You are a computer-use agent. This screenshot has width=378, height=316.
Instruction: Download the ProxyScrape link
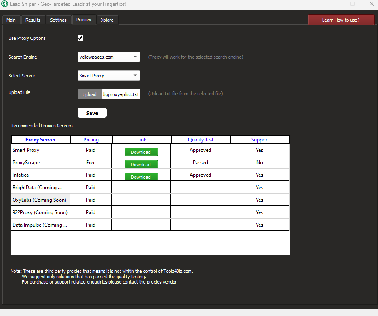[x=141, y=165]
